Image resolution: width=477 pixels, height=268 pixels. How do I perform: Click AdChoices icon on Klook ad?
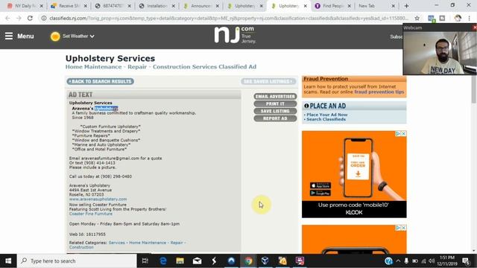pos(398,134)
